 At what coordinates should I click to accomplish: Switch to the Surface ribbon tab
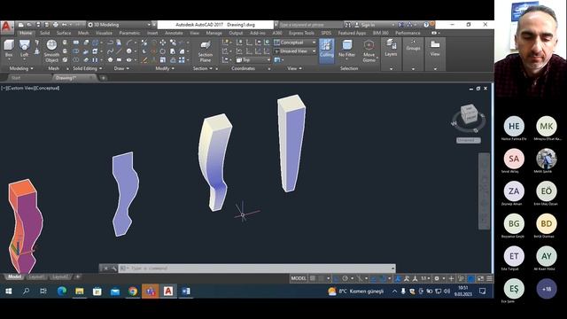(64, 33)
